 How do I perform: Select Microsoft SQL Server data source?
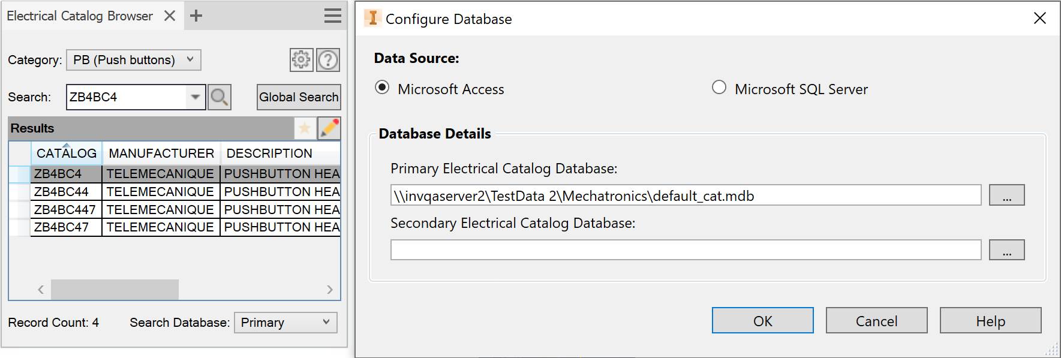tap(719, 88)
